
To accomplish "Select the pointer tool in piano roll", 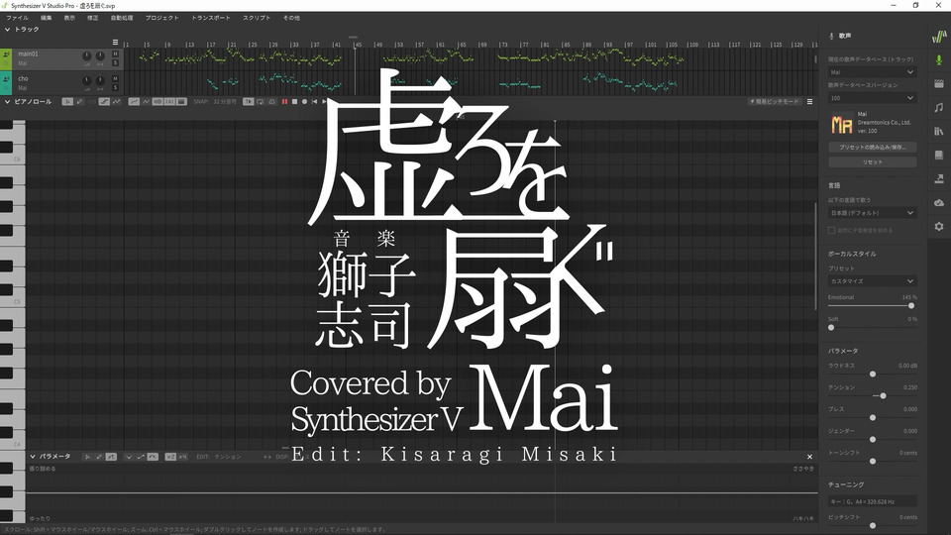I will click(x=67, y=102).
